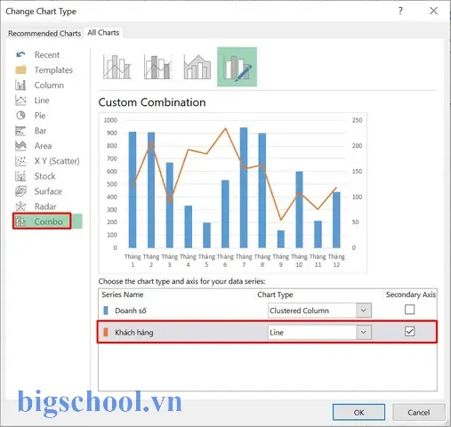Choose the Line chart icon
This screenshot has width=451, height=427.
coord(20,101)
